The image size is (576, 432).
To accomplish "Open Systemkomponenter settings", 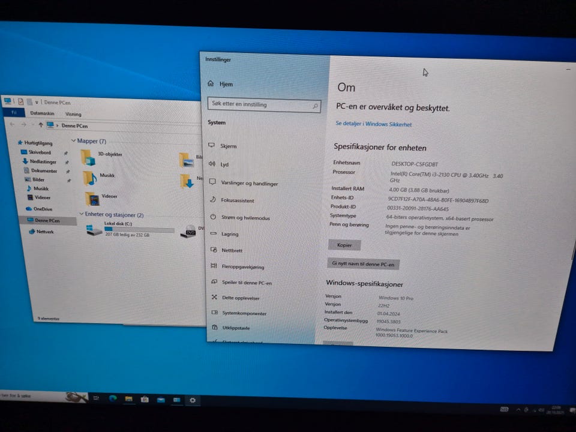I will 239,313.
